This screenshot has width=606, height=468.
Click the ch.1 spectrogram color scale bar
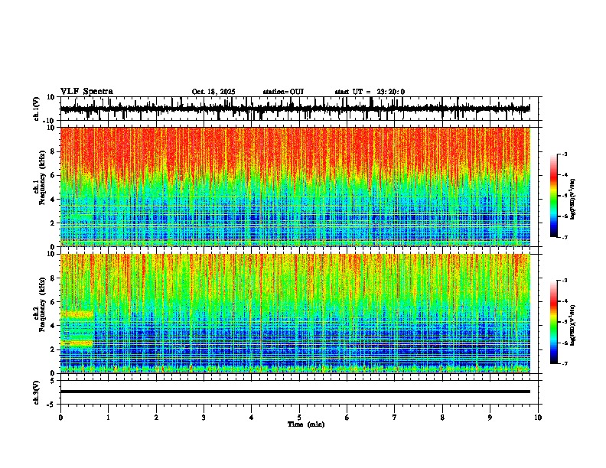tap(553, 196)
